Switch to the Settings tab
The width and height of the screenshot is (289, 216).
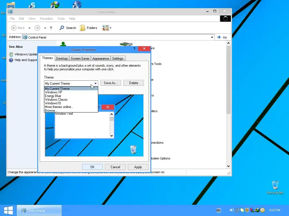[x=118, y=58]
